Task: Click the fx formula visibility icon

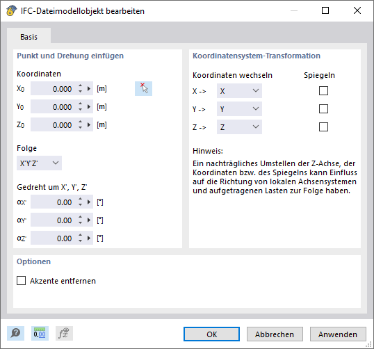Action: (64, 333)
